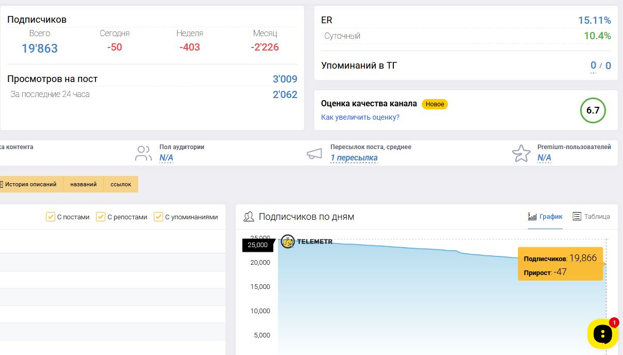623x355 pixels.
Task: Disable the С упоминаниями checkbox
Action: click(x=158, y=217)
